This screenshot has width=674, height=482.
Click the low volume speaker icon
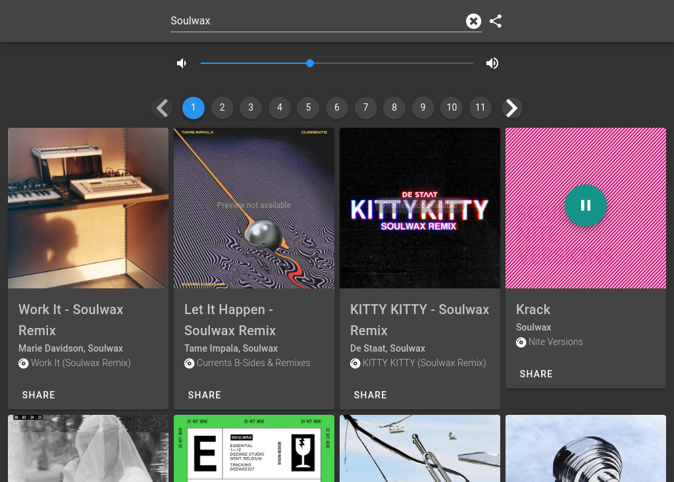click(182, 63)
